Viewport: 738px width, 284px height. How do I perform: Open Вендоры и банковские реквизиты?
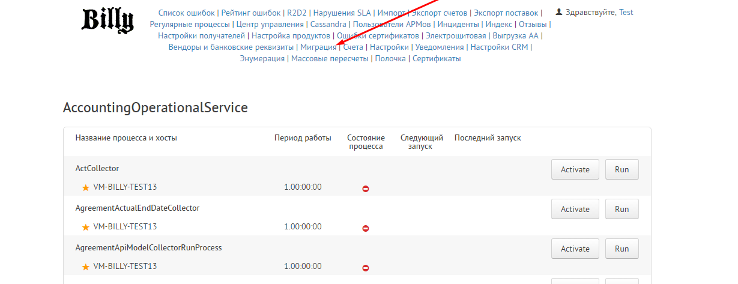[x=231, y=47]
